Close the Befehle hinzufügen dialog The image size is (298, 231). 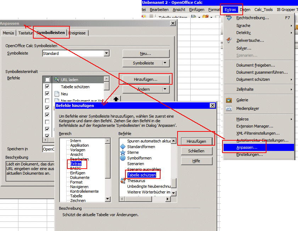tap(213, 106)
